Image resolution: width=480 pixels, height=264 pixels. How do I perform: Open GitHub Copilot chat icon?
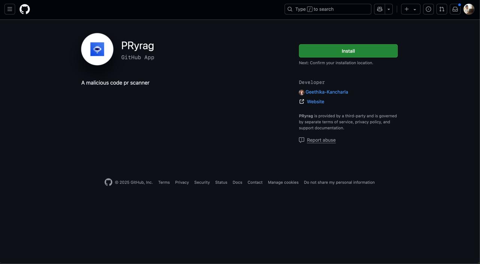pos(379,9)
